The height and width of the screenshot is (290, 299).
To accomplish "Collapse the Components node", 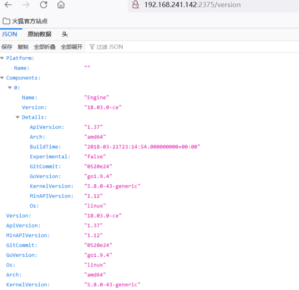I will click(3, 78).
